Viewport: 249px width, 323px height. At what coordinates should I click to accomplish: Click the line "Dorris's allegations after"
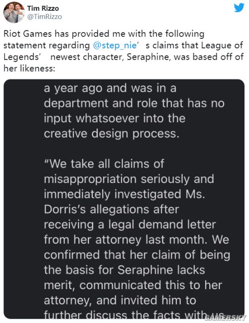[111, 210]
